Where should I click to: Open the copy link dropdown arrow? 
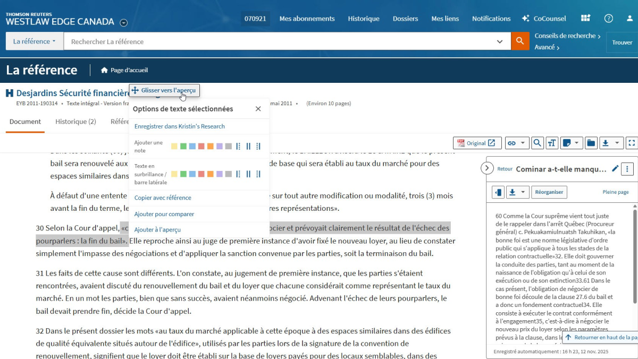coord(523,143)
